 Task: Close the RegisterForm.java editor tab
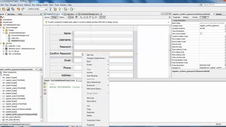tap(62, 14)
